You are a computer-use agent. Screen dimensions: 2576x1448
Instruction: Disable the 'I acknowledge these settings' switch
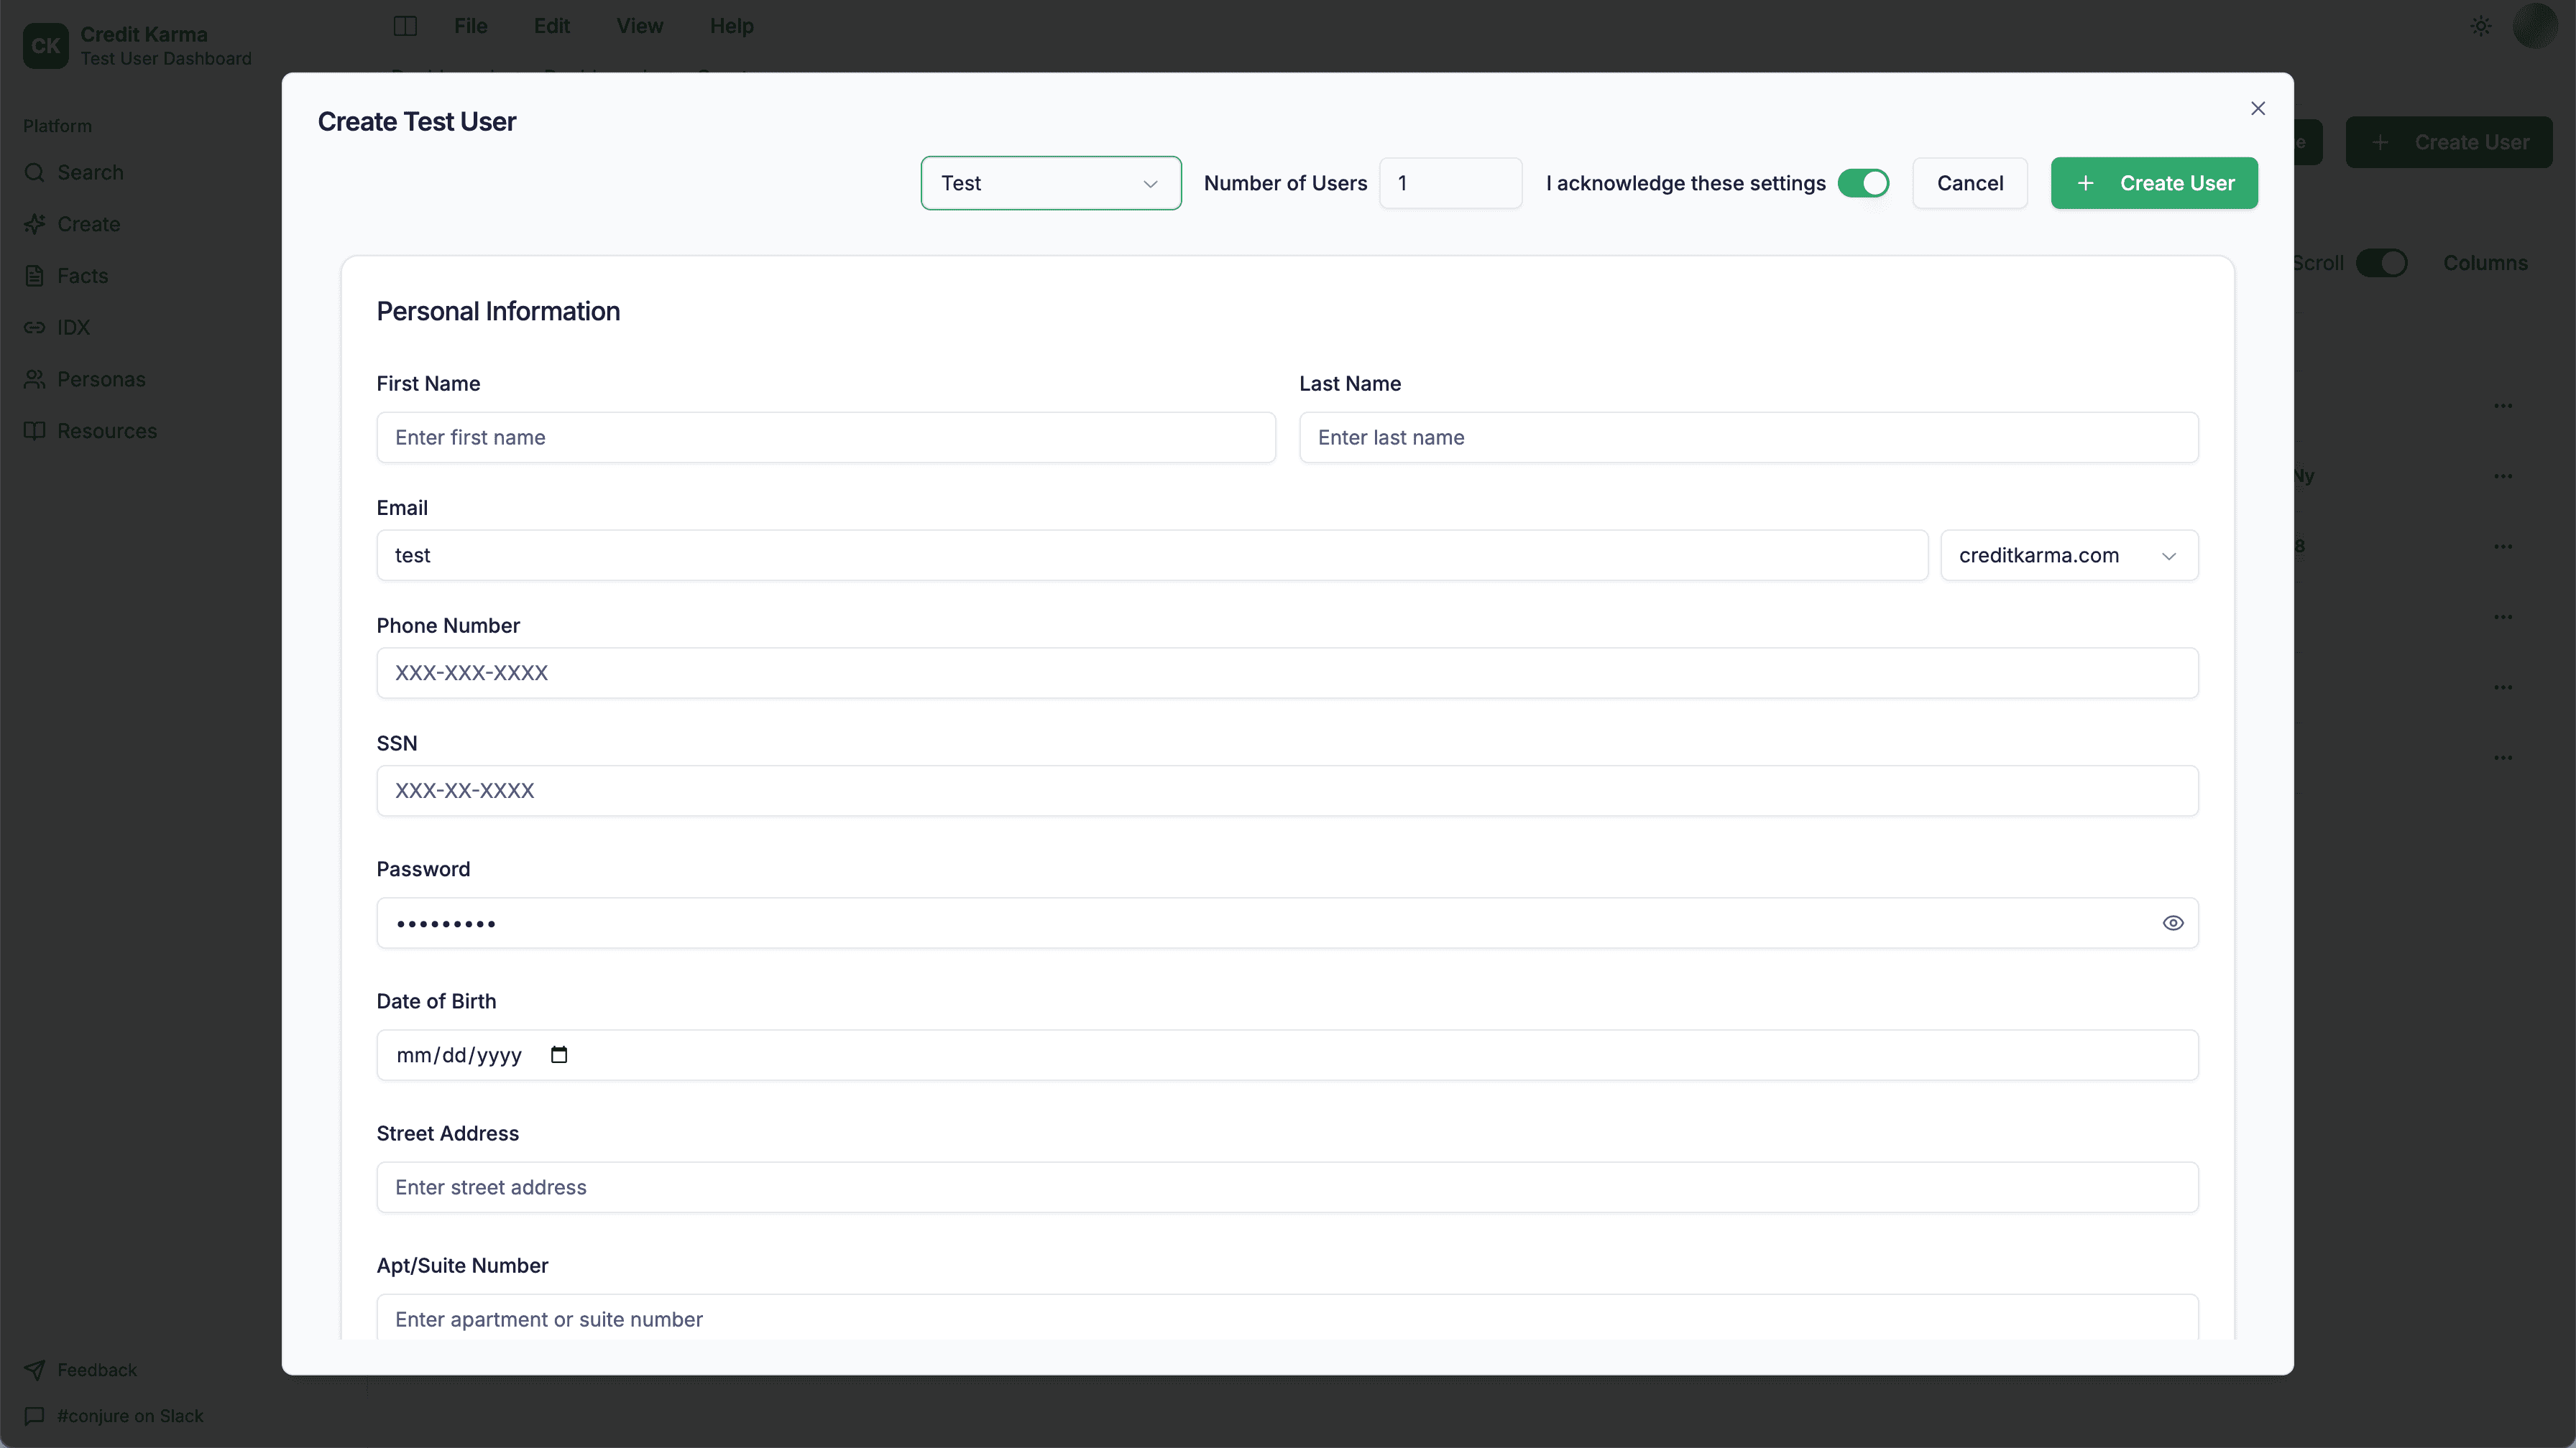[1863, 183]
